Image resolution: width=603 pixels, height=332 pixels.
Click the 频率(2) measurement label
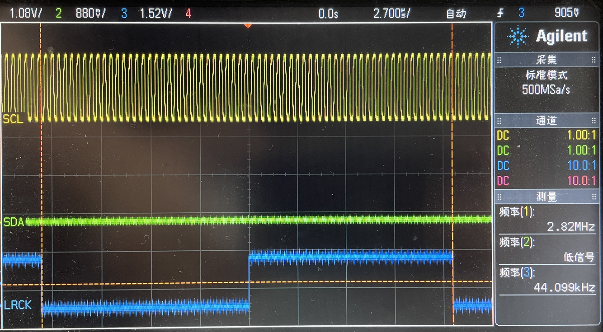pos(517,243)
